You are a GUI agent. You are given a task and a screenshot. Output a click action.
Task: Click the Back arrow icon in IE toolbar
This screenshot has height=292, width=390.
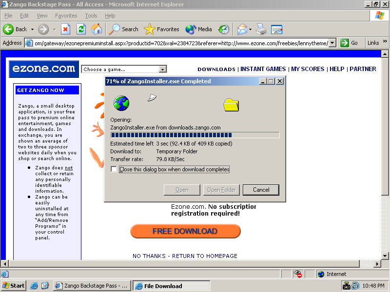(x=8, y=29)
